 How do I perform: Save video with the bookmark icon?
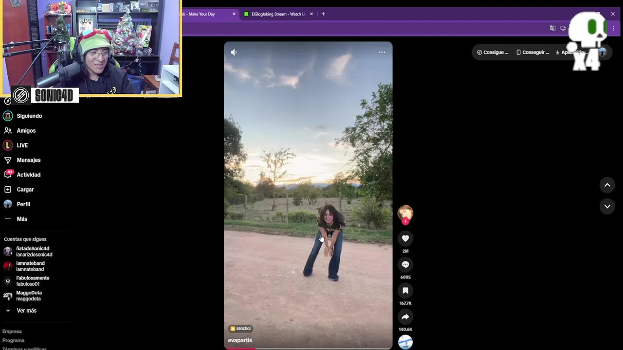tap(405, 291)
